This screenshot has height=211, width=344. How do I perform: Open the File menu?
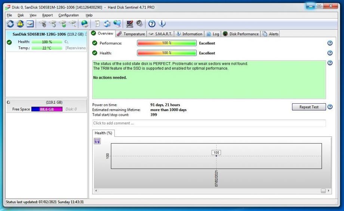(9, 15)
